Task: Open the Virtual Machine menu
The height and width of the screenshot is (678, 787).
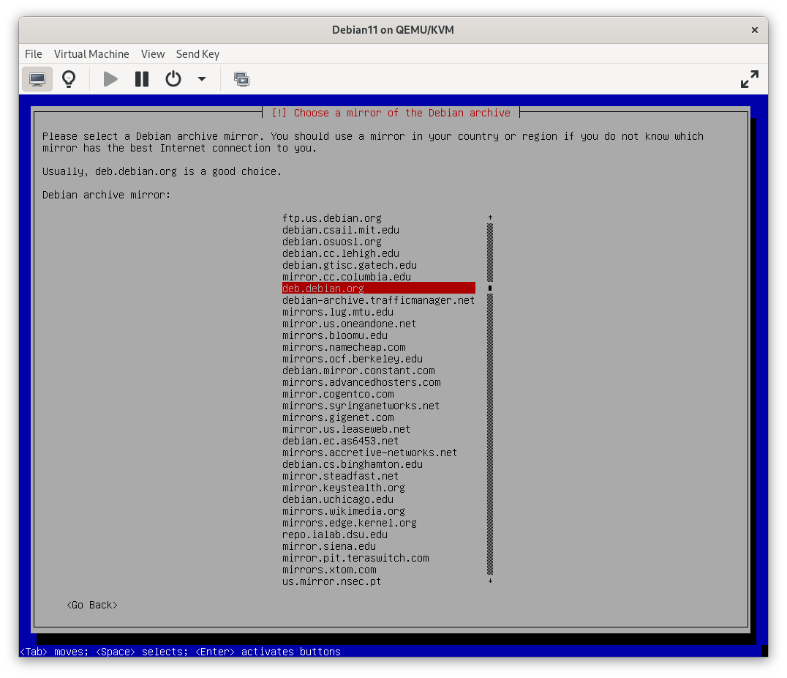Action: tap(91, 53)
